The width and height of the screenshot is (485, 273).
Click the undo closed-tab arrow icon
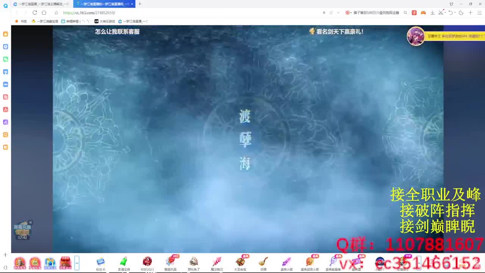[450, 13]
